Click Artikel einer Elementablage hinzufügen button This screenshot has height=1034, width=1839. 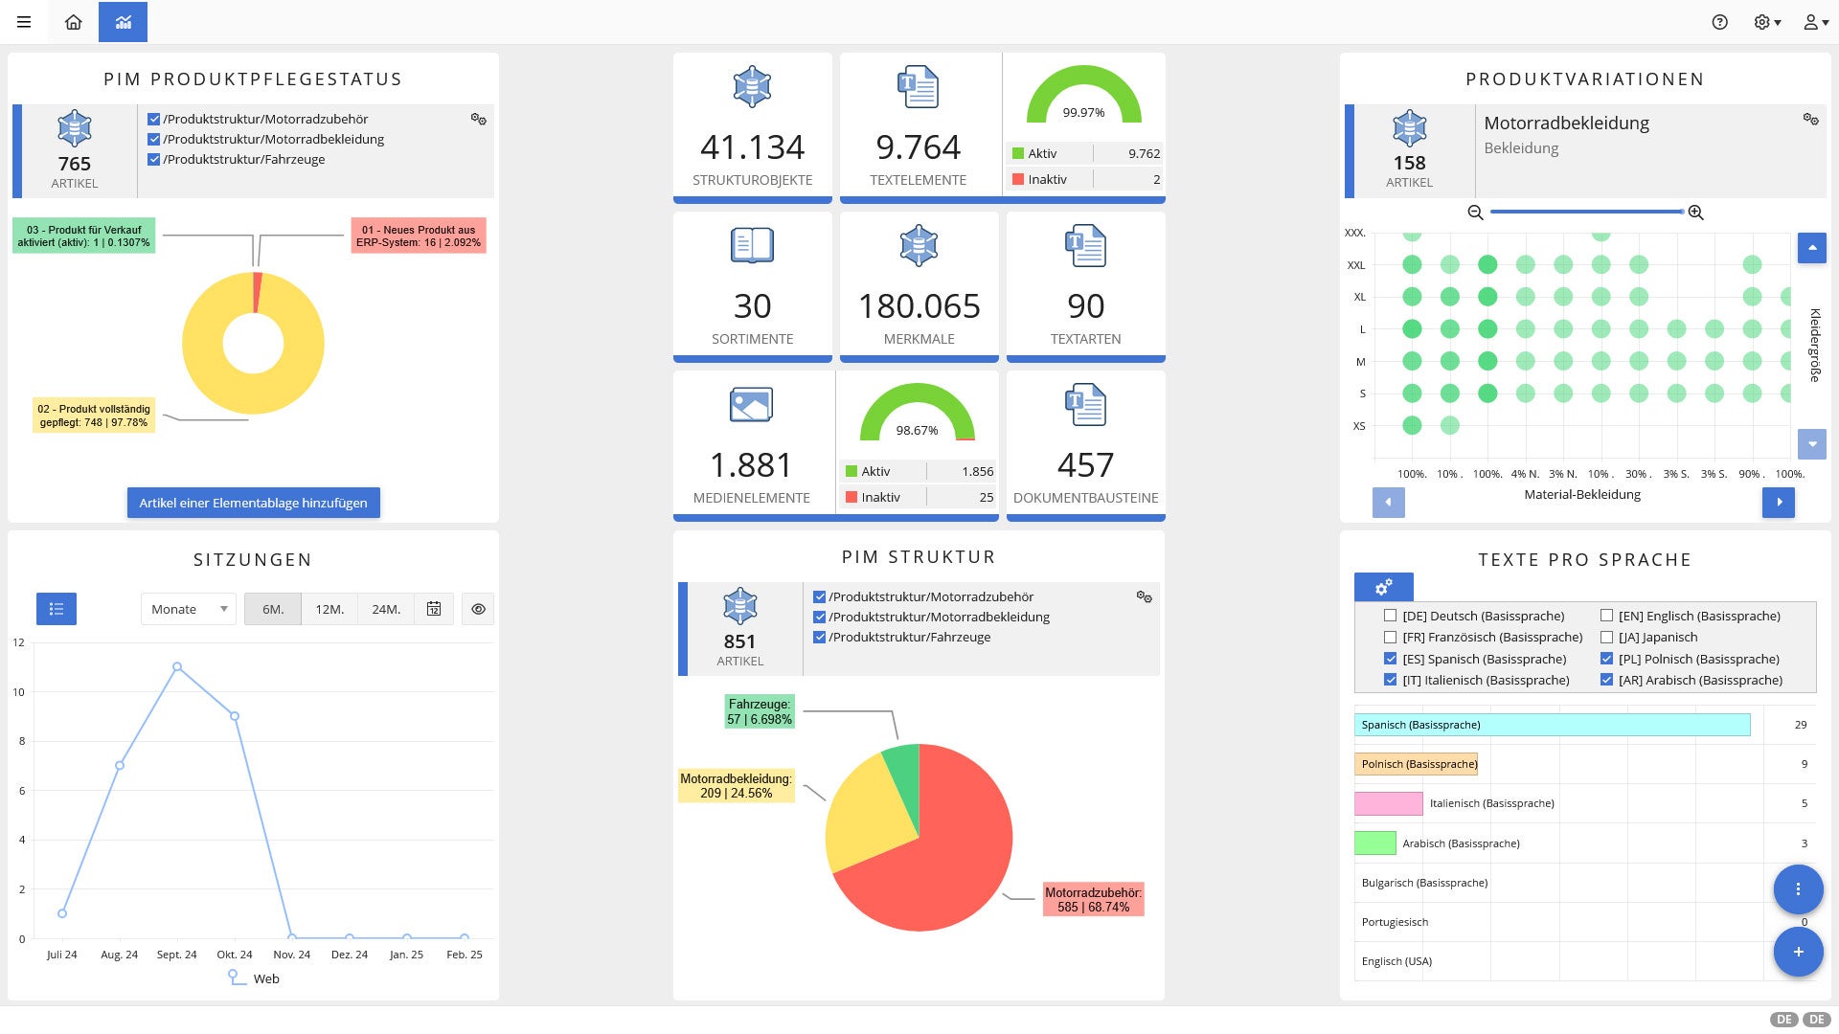point(253,503)
